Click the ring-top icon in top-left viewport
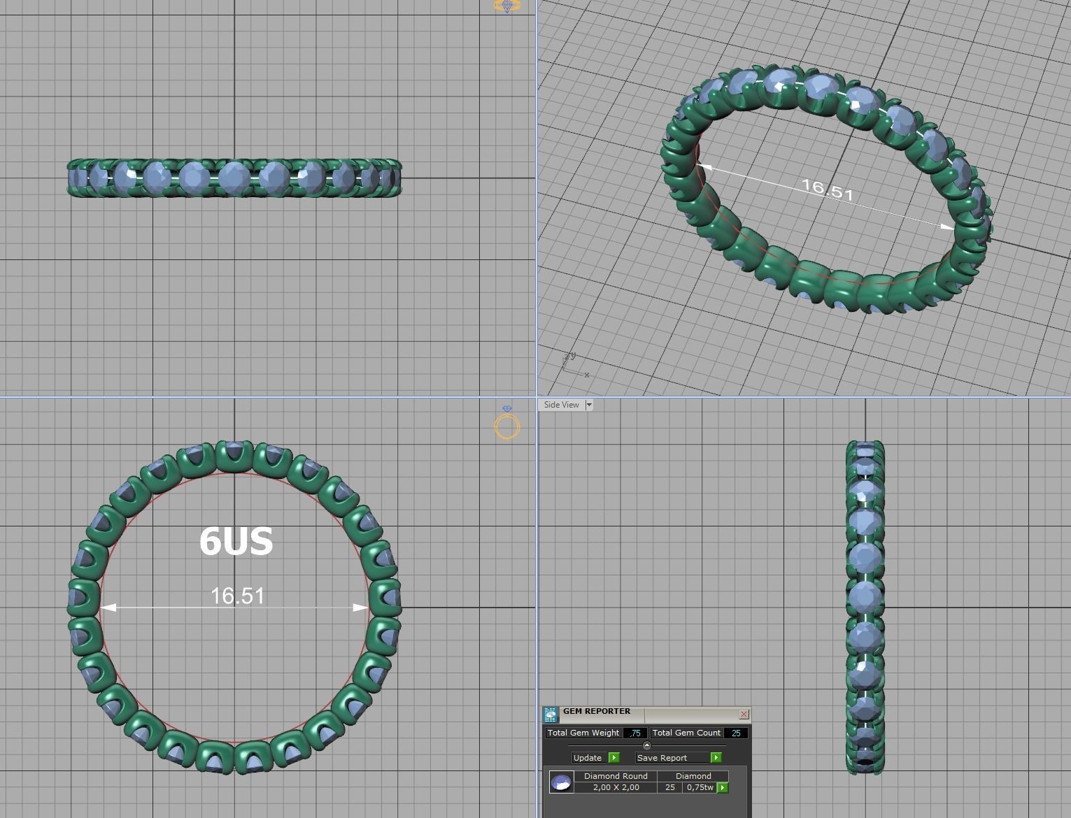Image resolution: width=1071 pixels, height=818 pixels. point(507,6)
